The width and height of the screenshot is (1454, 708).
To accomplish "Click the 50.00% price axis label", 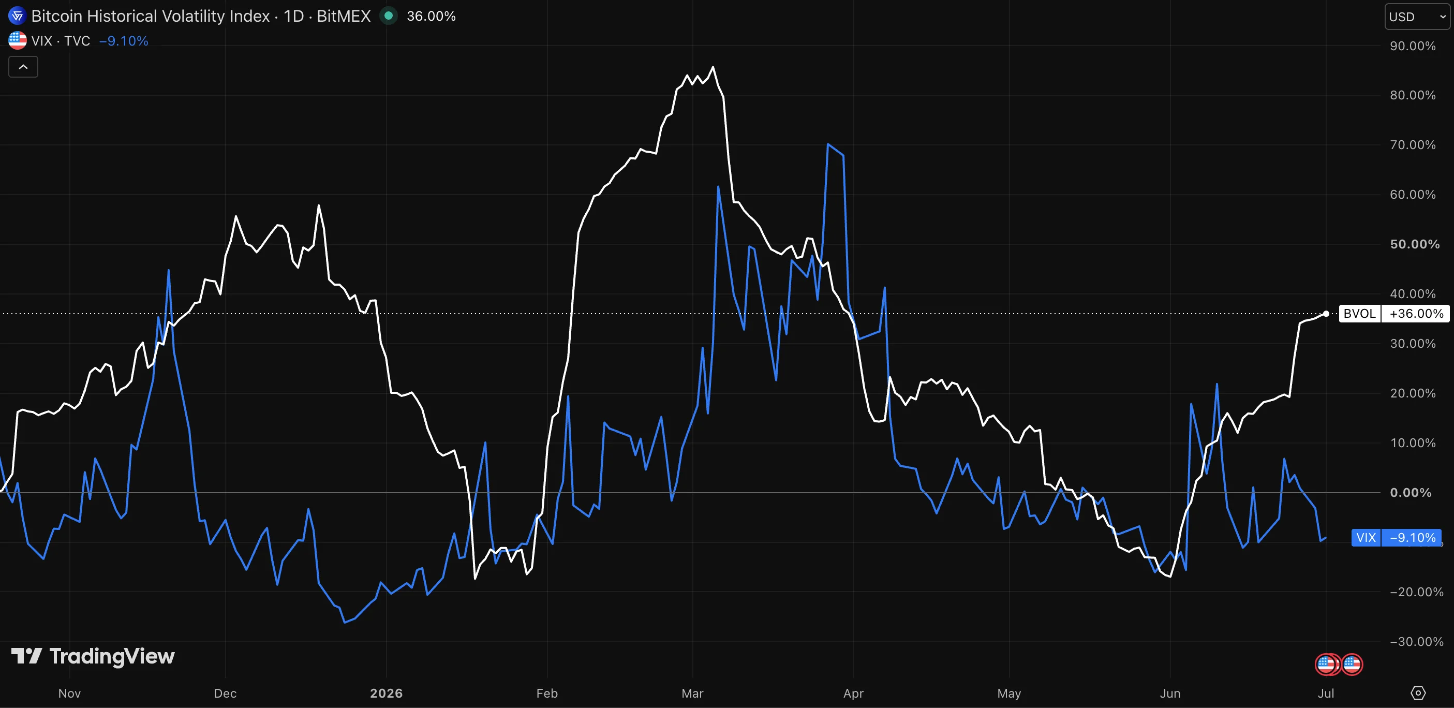I will [1415, 244].
